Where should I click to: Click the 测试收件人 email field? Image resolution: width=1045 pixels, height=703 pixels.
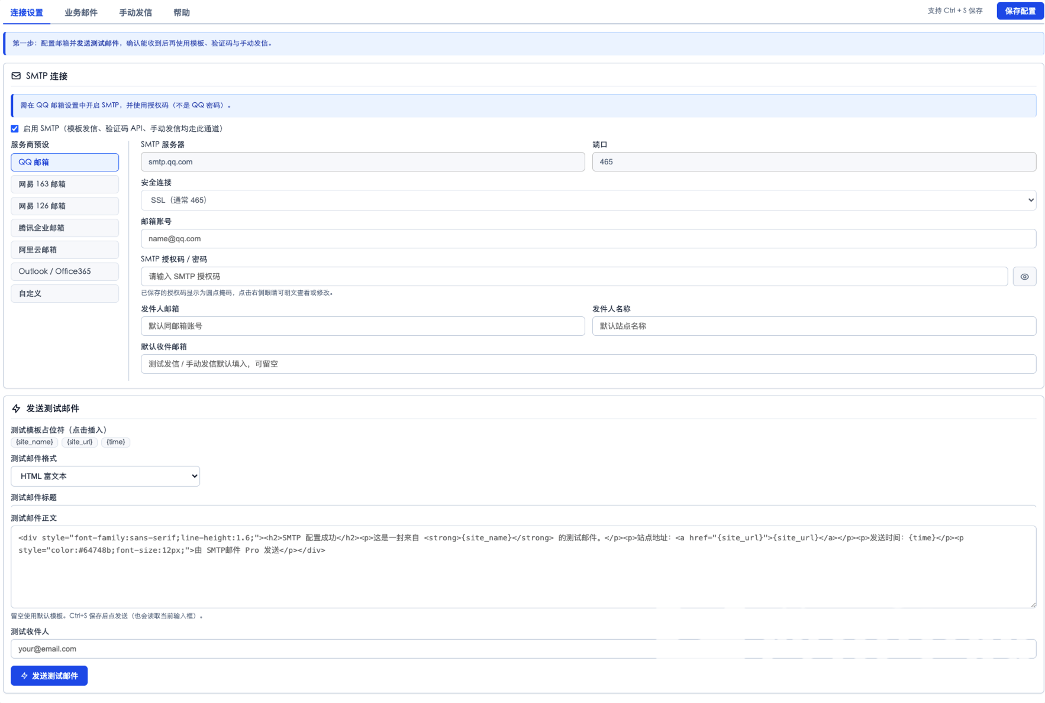(x=523, y=649)
